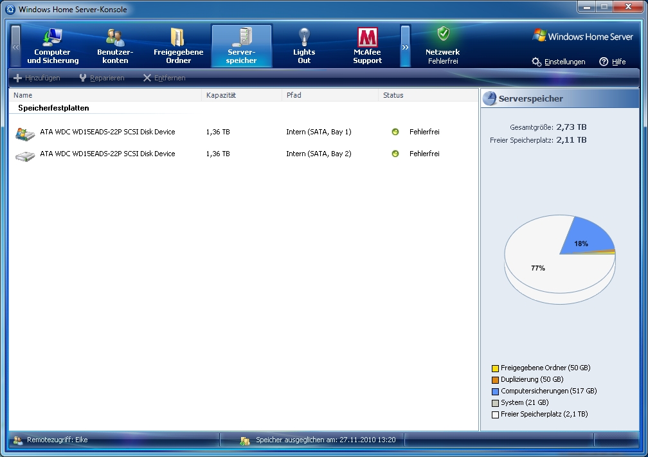Click the Speicher ausgeglichen status text
Image resolution: width=648 pixels, height=457 pixels.
pos(326,440)
